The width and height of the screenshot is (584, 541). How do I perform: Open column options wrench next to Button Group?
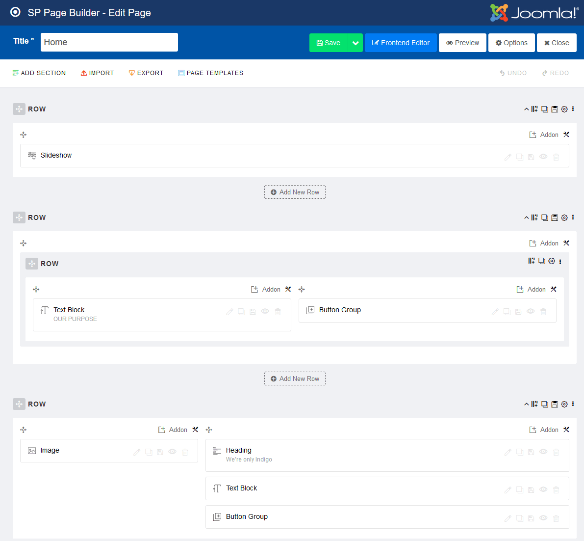coord(553,289)
